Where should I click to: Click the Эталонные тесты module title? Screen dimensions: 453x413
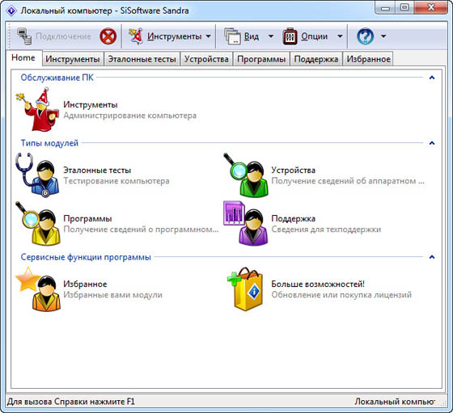(97, 171)
